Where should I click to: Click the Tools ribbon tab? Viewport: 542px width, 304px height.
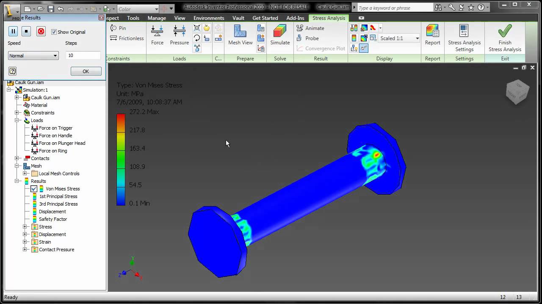133,18
